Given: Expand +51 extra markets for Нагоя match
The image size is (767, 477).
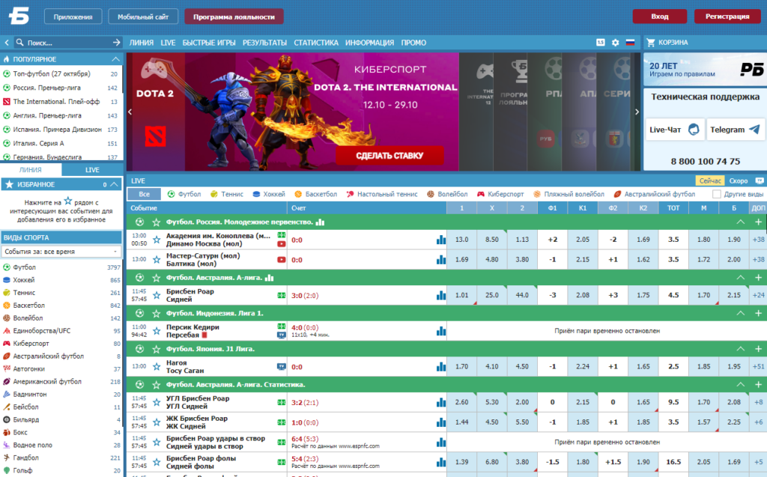Looking at the screenshot, I should coord(758,366).
